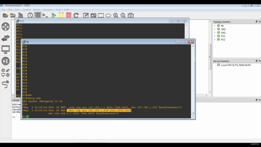The height and width of the screenshot is (147, 261).
Task: Browse switches in the device sidebar
Action: [5, 38]
